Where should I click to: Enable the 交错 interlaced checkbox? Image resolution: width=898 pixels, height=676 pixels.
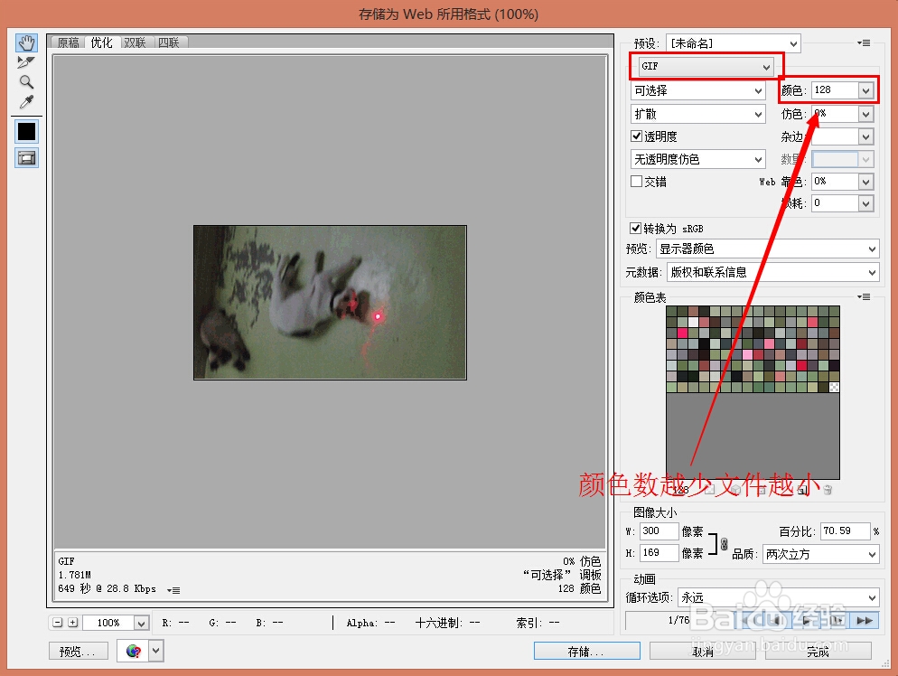click(x=636, y=181)
